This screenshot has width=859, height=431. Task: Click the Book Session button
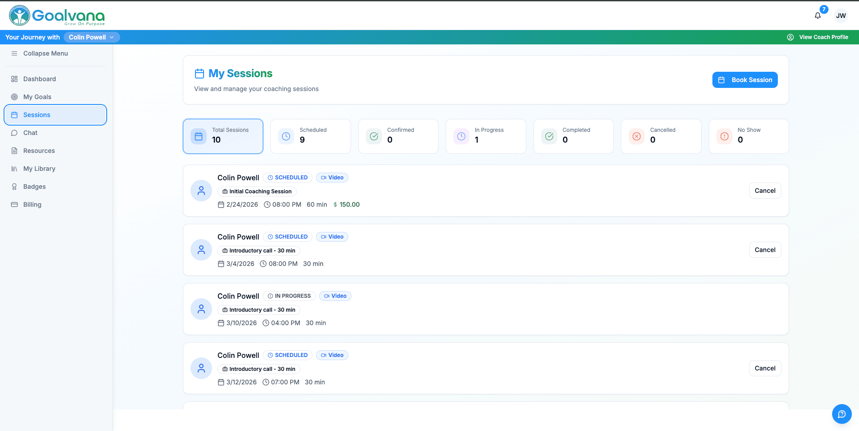[745, 80]
